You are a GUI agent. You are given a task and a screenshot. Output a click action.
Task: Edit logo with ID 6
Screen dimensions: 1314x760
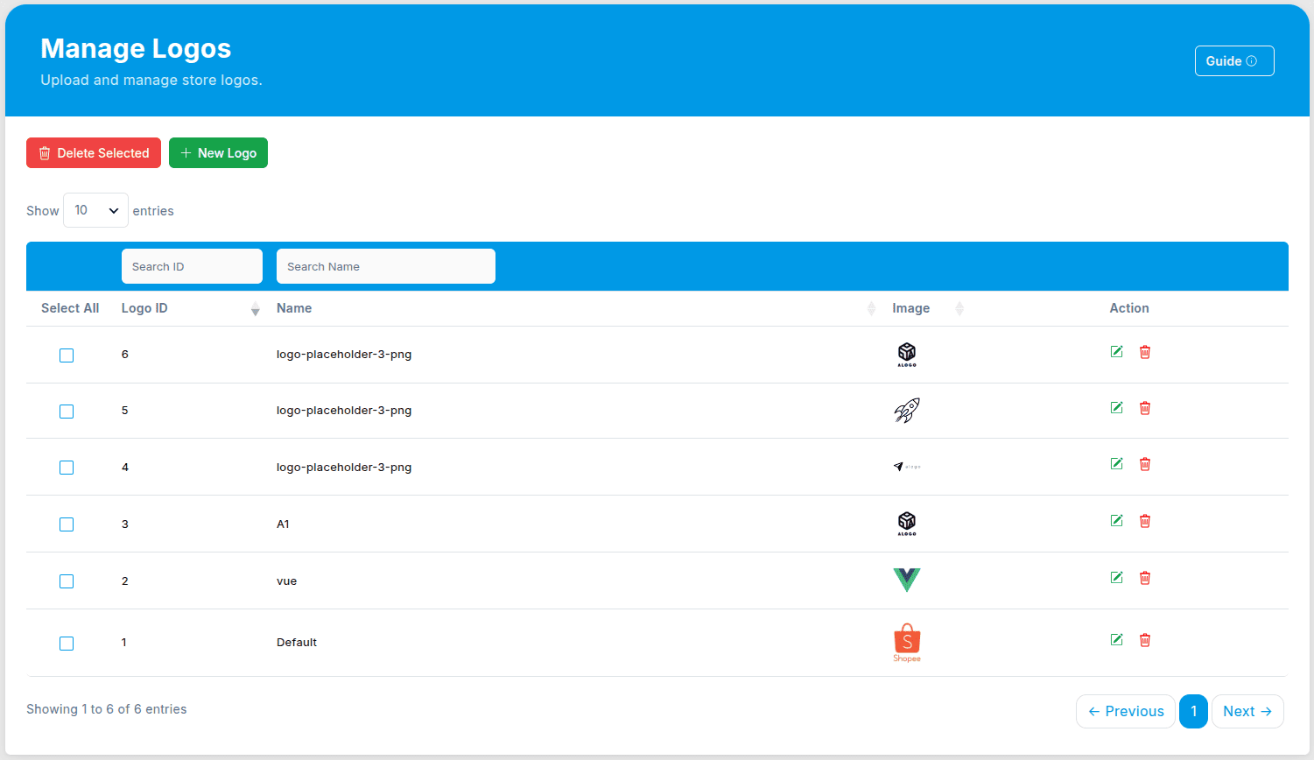click(x=1116, y=352)
